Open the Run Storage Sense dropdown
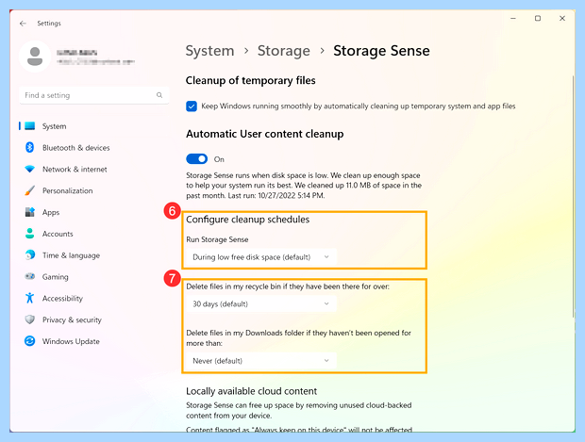 (261, 257)
